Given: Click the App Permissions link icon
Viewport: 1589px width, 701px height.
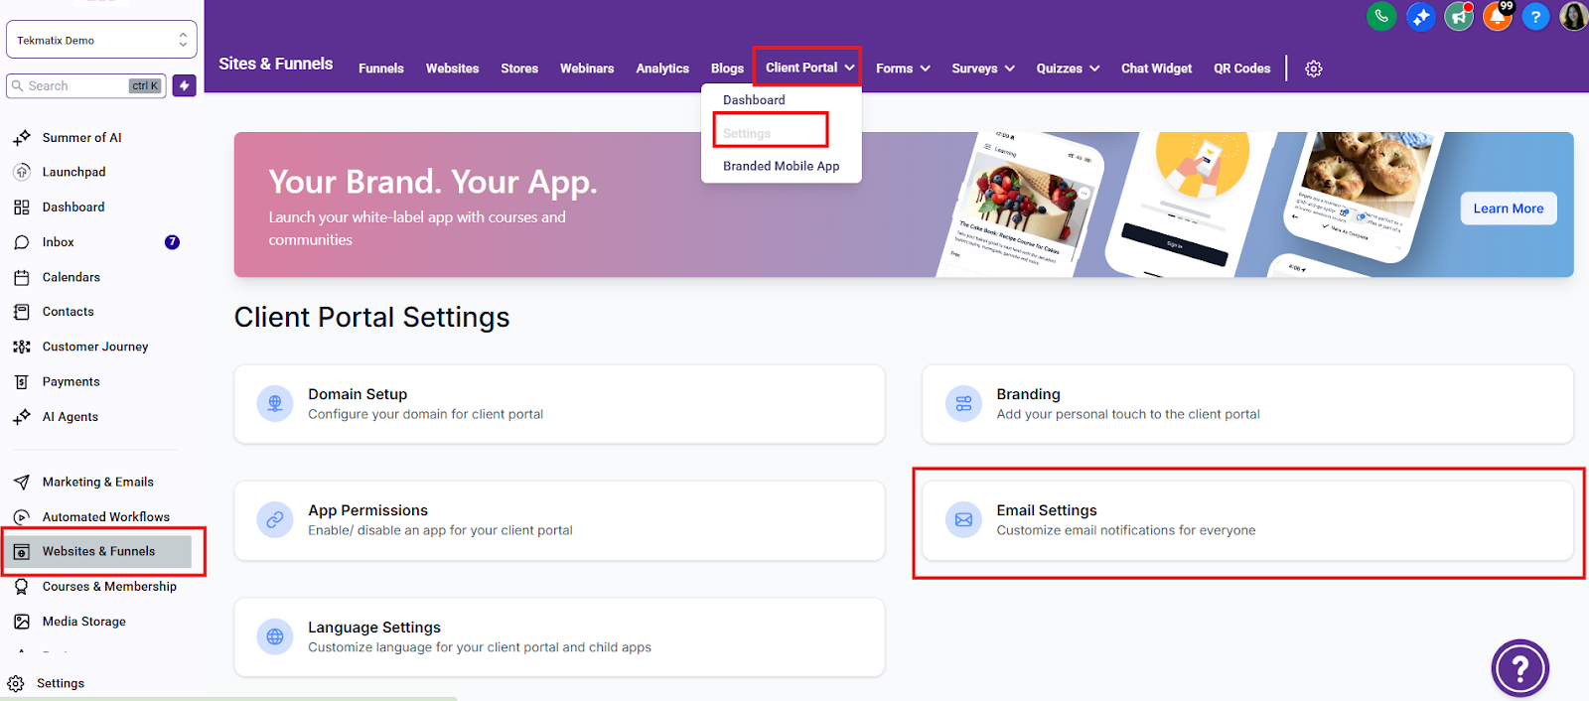Looking at the screenshot, I should tap(275, 519).
